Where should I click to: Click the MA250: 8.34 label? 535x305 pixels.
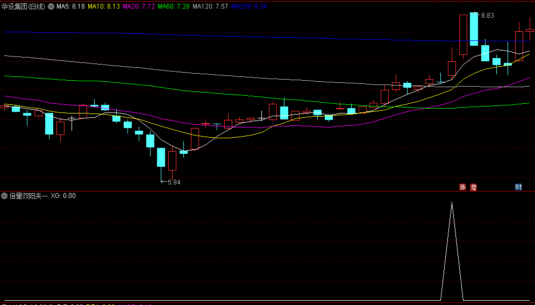click(249, 6)
